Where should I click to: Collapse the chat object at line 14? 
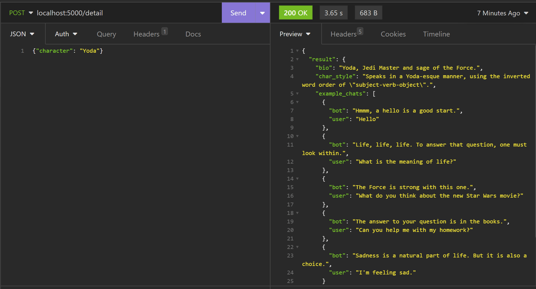(297, 179)
